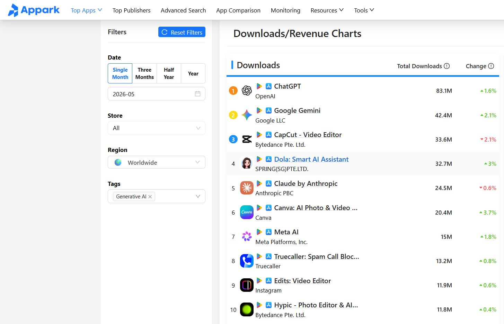Expand the Tools menu
The image size is (504, 324).
click(364, 10)
